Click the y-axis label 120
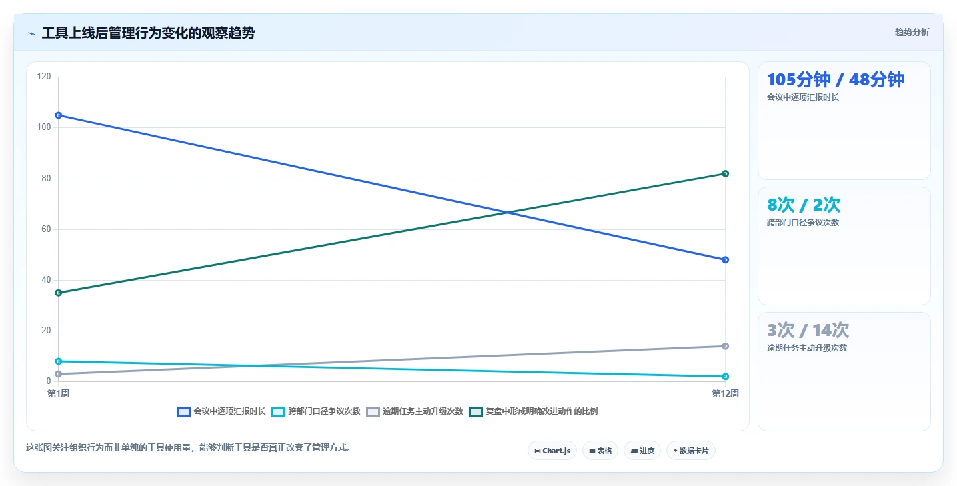 [45, 77]
